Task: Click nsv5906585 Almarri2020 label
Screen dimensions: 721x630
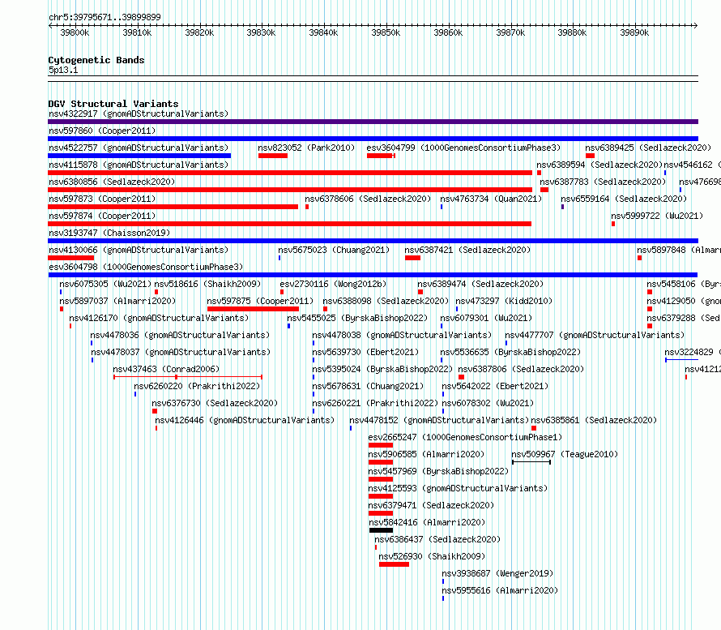Action: [x=426, y=454]
